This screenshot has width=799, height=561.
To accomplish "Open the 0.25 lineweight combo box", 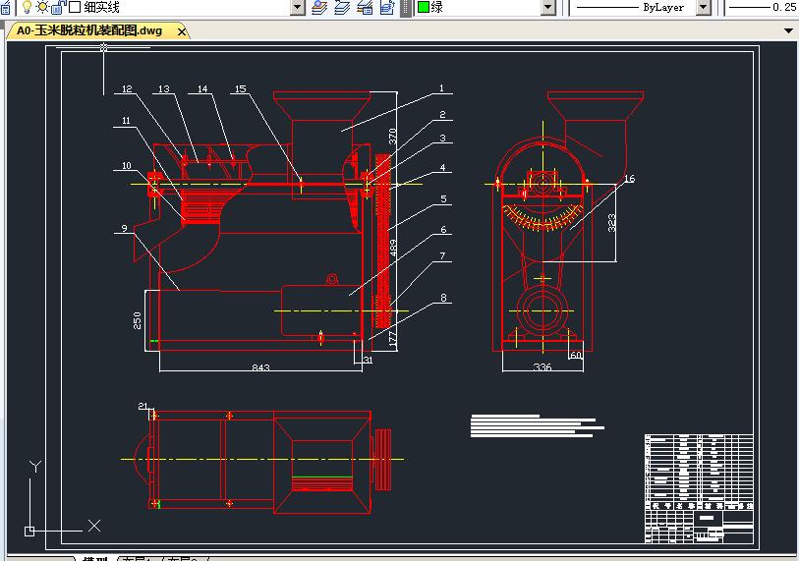I will coord(762,7).
